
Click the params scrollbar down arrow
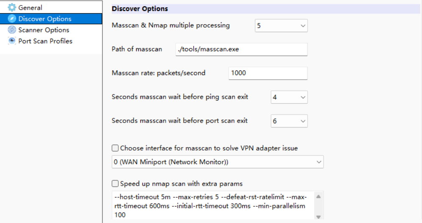click(319, 217)
